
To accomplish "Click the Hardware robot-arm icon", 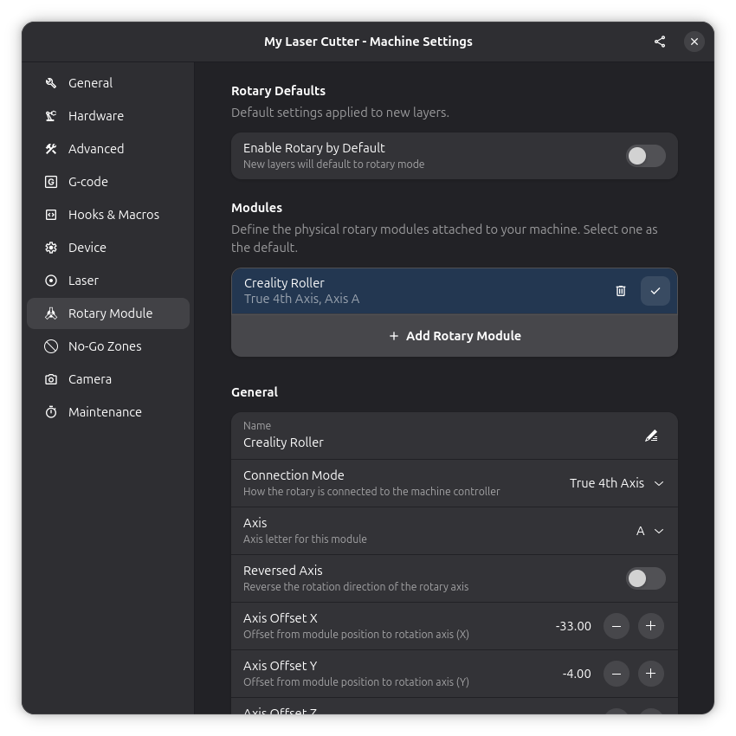I will coord(51,116).
